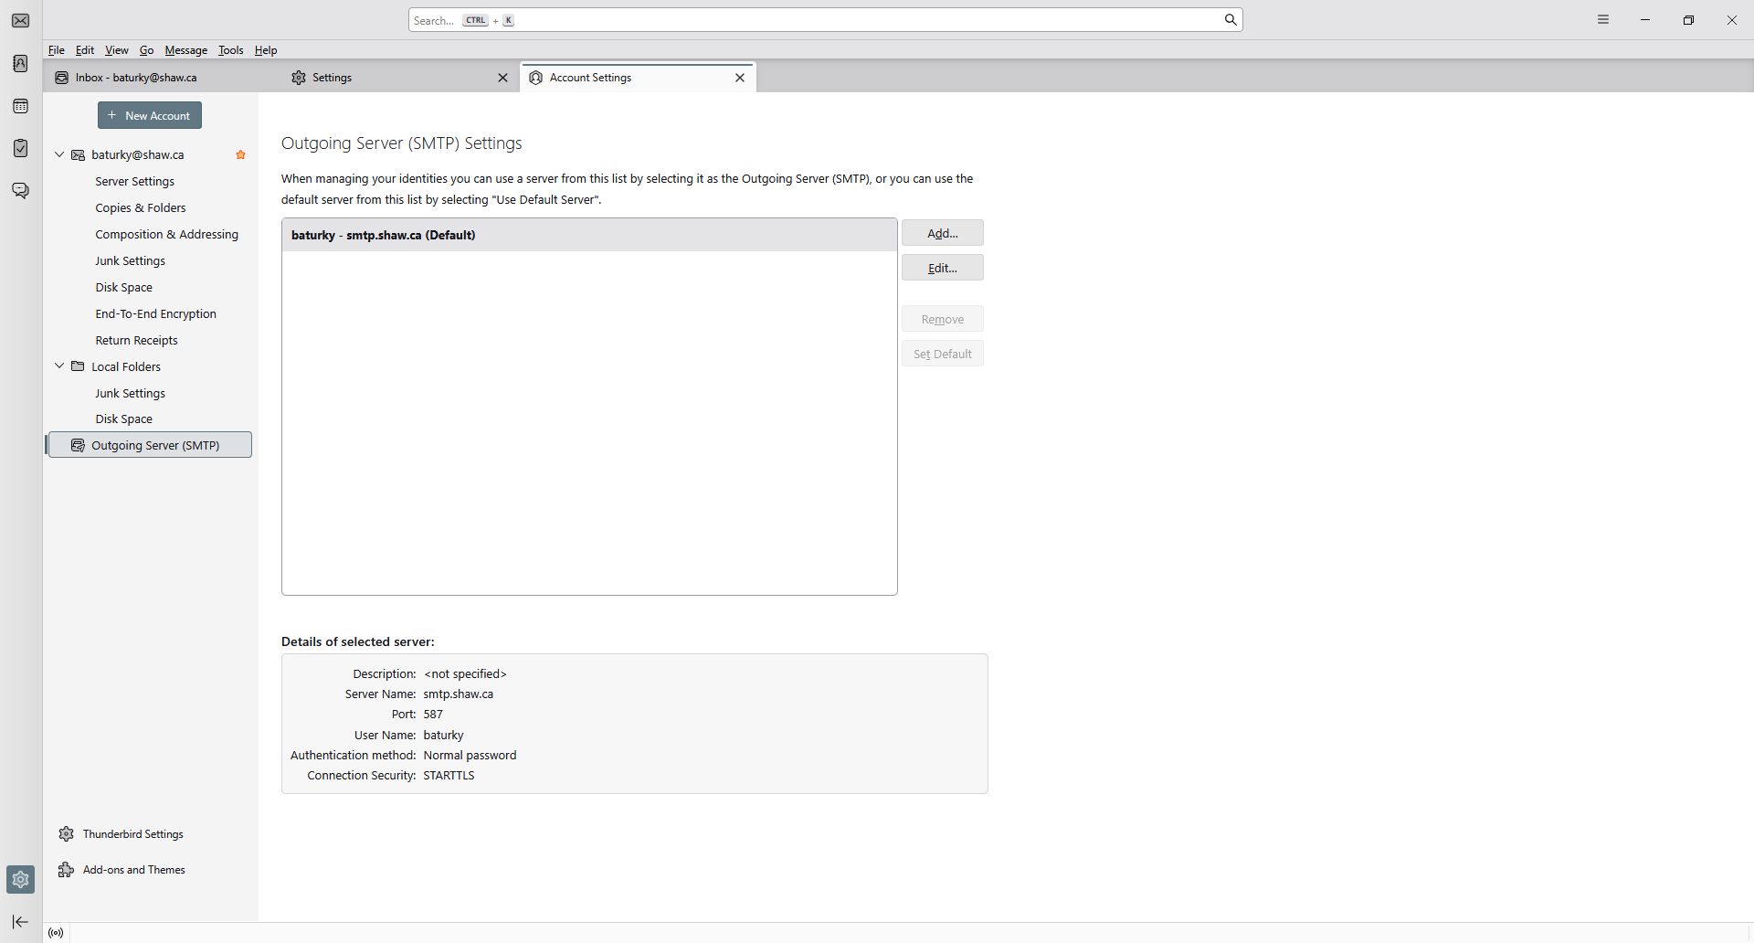Click the default account star icon
The image size is (1754, 943).
(x=241, y=155)
